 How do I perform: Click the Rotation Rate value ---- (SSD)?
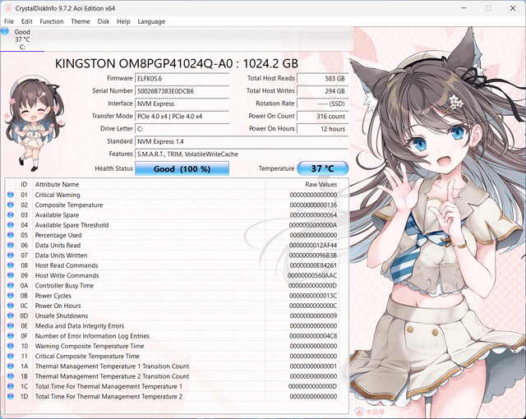coord(323,104)
